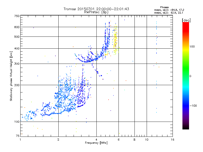Viewport: 203px width, 152px height.
Task: Click the x-axis label 'Frequency [MHz]'
Action: tap(96, 143)
